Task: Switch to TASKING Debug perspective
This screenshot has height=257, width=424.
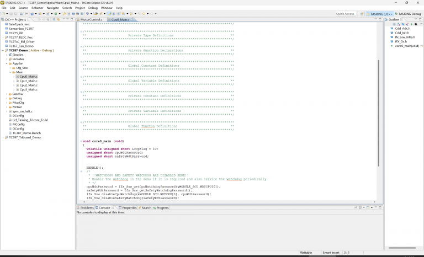Action: 408,14
